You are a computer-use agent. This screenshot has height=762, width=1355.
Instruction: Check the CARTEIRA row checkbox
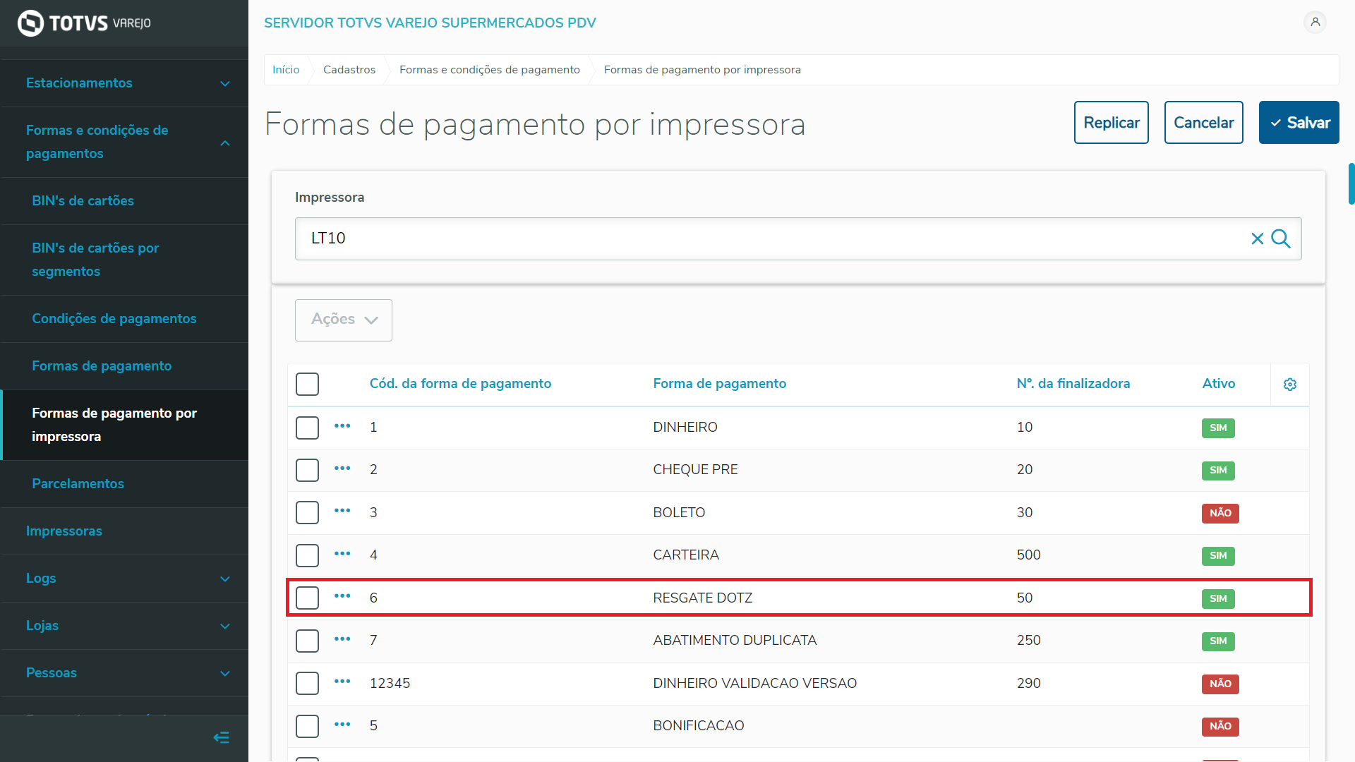[307, 555]
